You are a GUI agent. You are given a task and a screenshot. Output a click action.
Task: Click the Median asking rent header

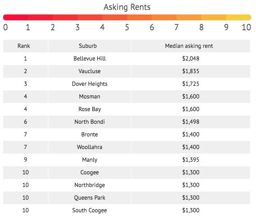pyautogui.click(x=189, y=46)
